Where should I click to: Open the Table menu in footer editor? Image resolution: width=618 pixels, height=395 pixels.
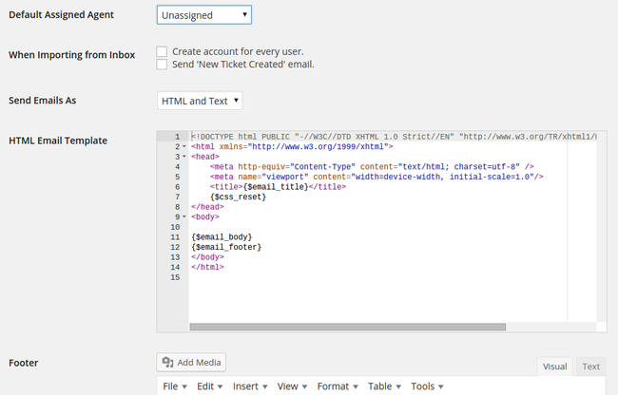384,386
